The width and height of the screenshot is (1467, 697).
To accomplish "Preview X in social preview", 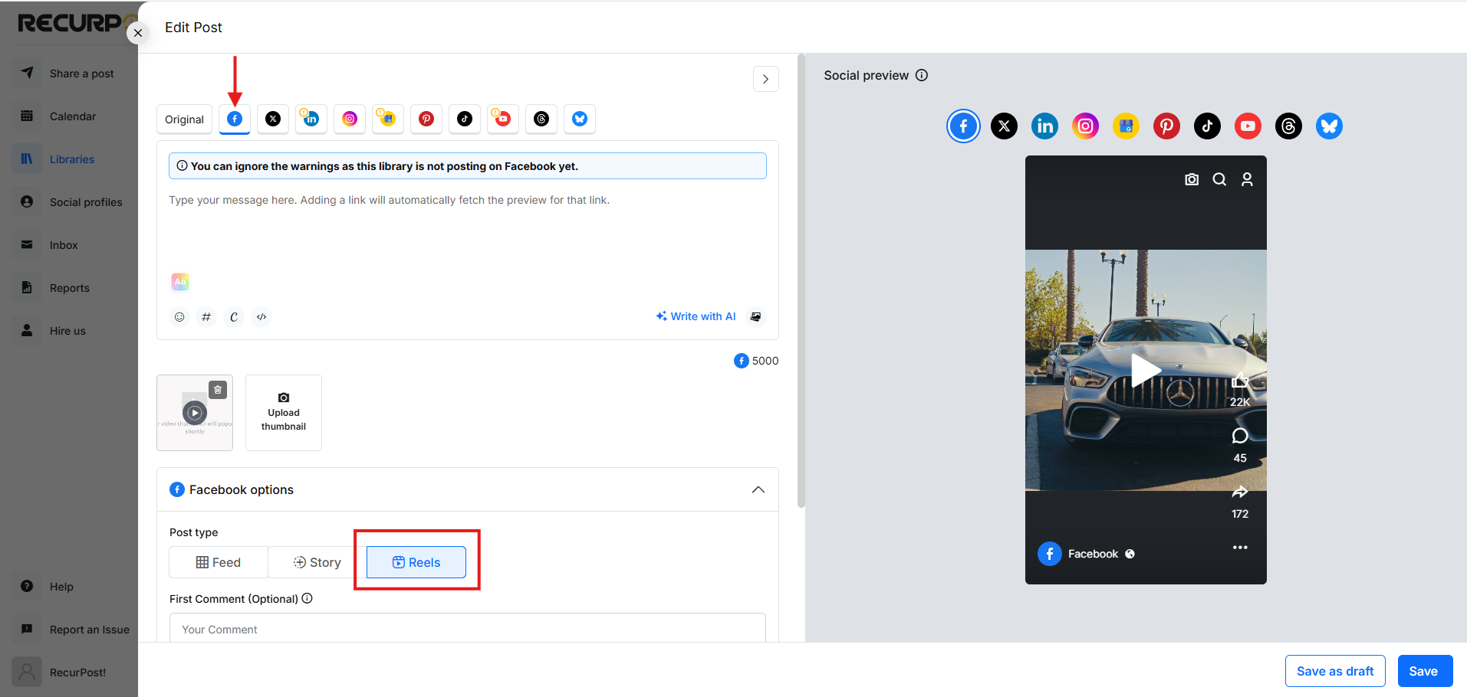I will (1005, 126).
